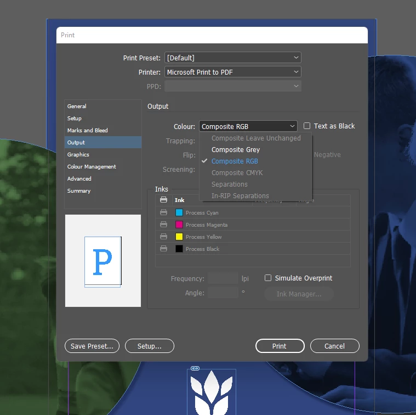
Task: Click the Process Cyan colour swatch
Action: 179,212
